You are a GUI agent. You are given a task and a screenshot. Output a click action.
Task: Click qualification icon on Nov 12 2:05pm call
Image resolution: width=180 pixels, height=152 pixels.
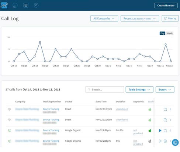150,141
